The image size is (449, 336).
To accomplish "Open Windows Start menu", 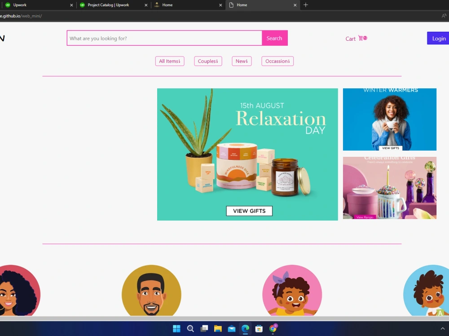I will [x=176, y=328].
